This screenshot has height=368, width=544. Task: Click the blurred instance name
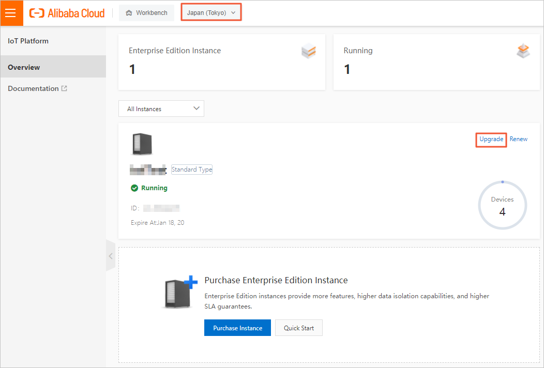coord(148,170)
